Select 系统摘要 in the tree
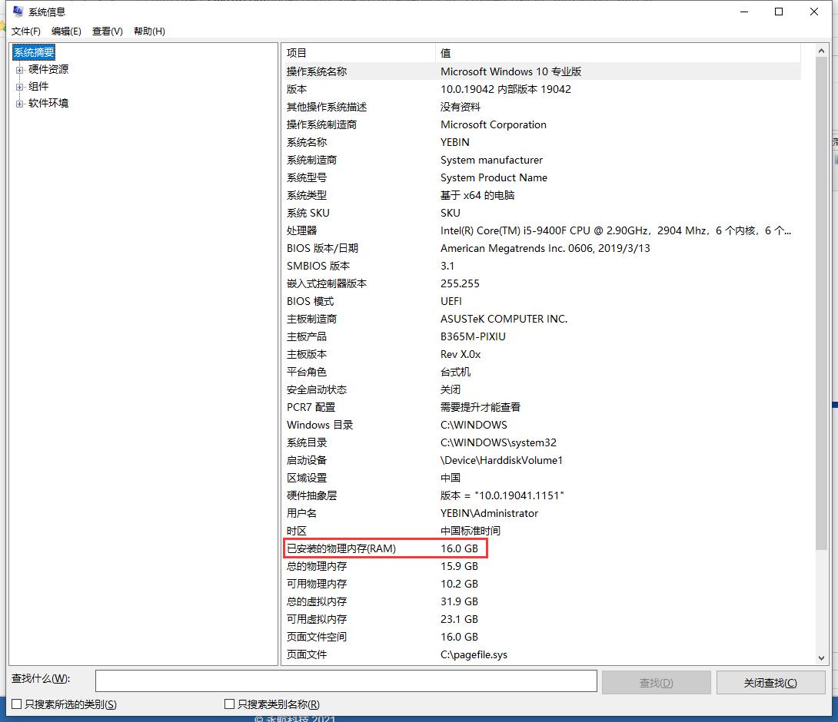Viewport: 838px width, 722px height. coord(34,52)
